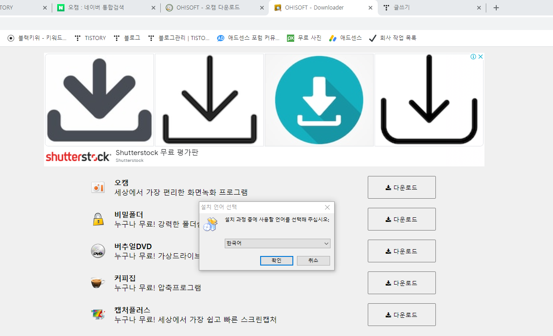Close the 오캠 다운로드 tab

[262, 8]
